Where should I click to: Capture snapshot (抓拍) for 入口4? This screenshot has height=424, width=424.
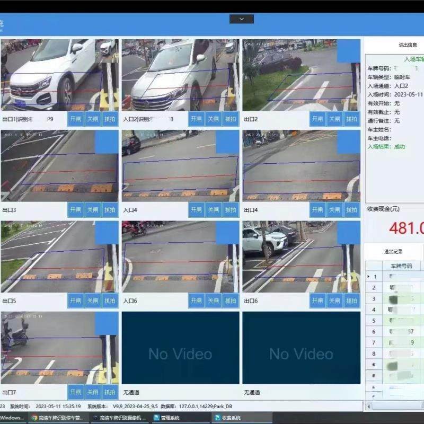tap(231, 210)
